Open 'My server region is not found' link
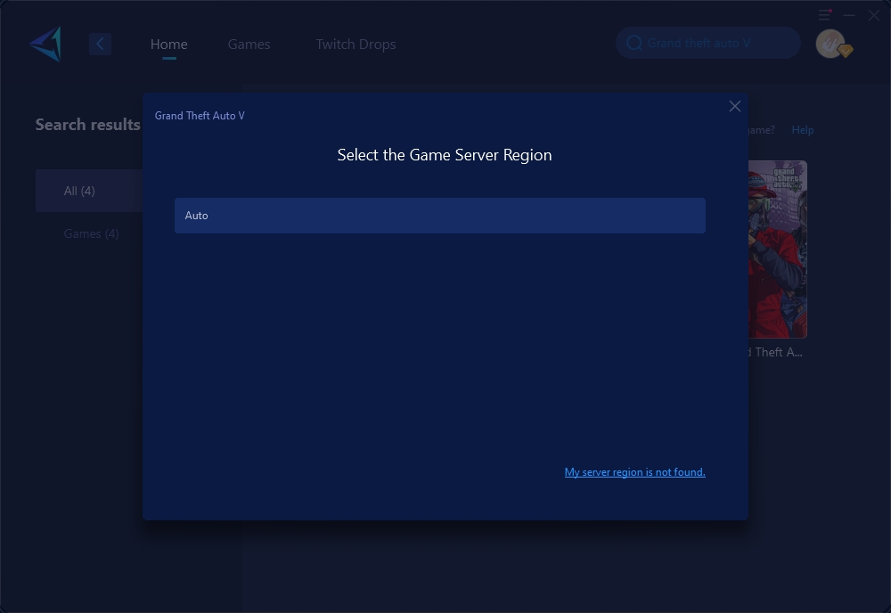 (634, 472)
